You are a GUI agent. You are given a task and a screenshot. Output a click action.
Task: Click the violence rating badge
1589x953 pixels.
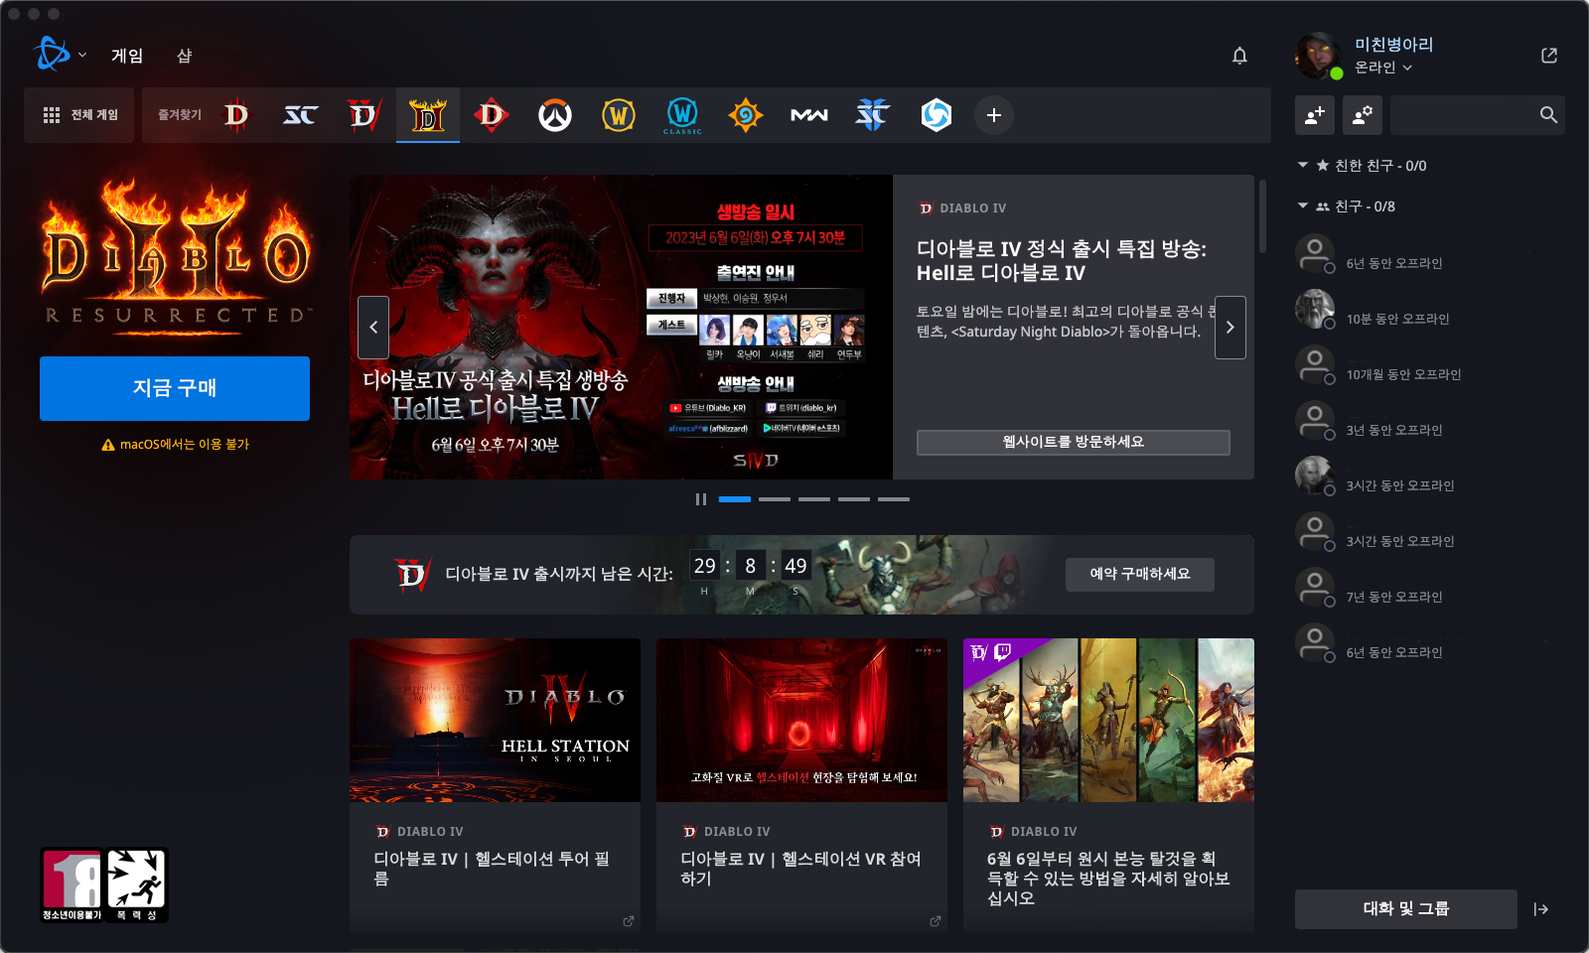(x=136, y=885)
